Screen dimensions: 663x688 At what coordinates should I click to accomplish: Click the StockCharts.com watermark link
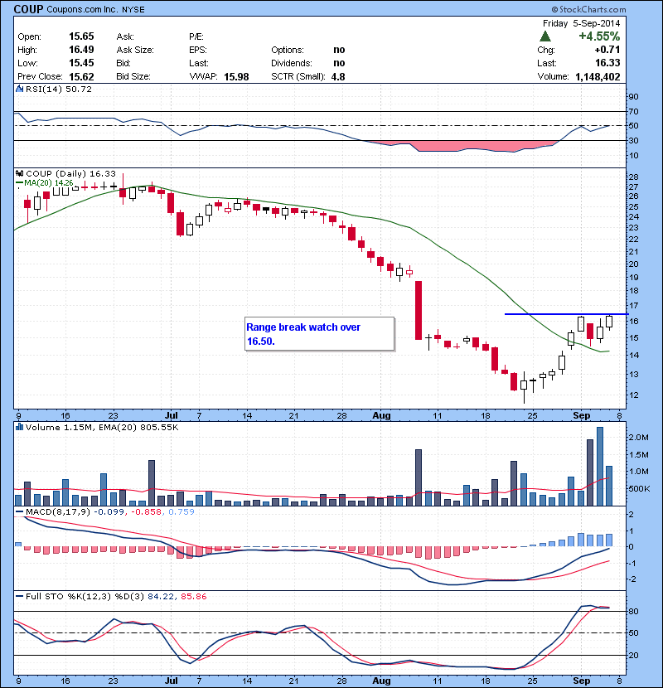[x=589, y=9]
